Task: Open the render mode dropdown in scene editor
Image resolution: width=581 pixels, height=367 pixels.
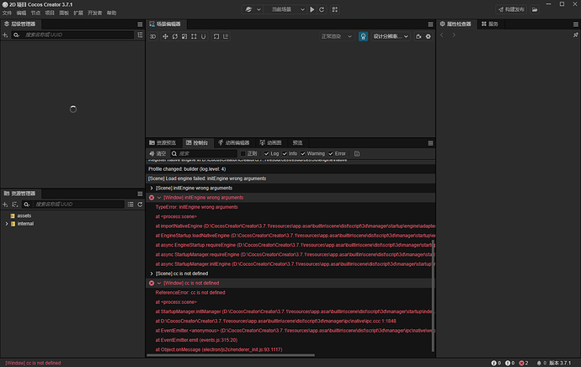Action: [x=336, y=36]
